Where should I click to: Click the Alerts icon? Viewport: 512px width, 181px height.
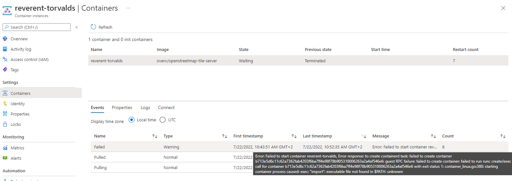click(x=5, y=158)
